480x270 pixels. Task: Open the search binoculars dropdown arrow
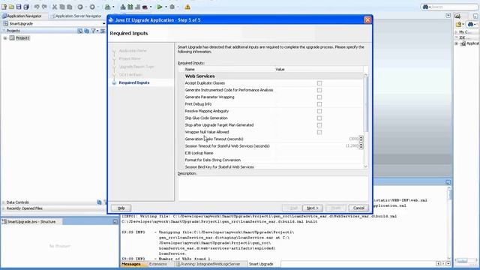click(430, 7)
